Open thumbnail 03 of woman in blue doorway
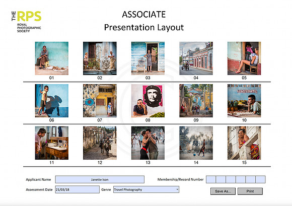This screenshot has height=206, width=292. click(x=148, y=58)
